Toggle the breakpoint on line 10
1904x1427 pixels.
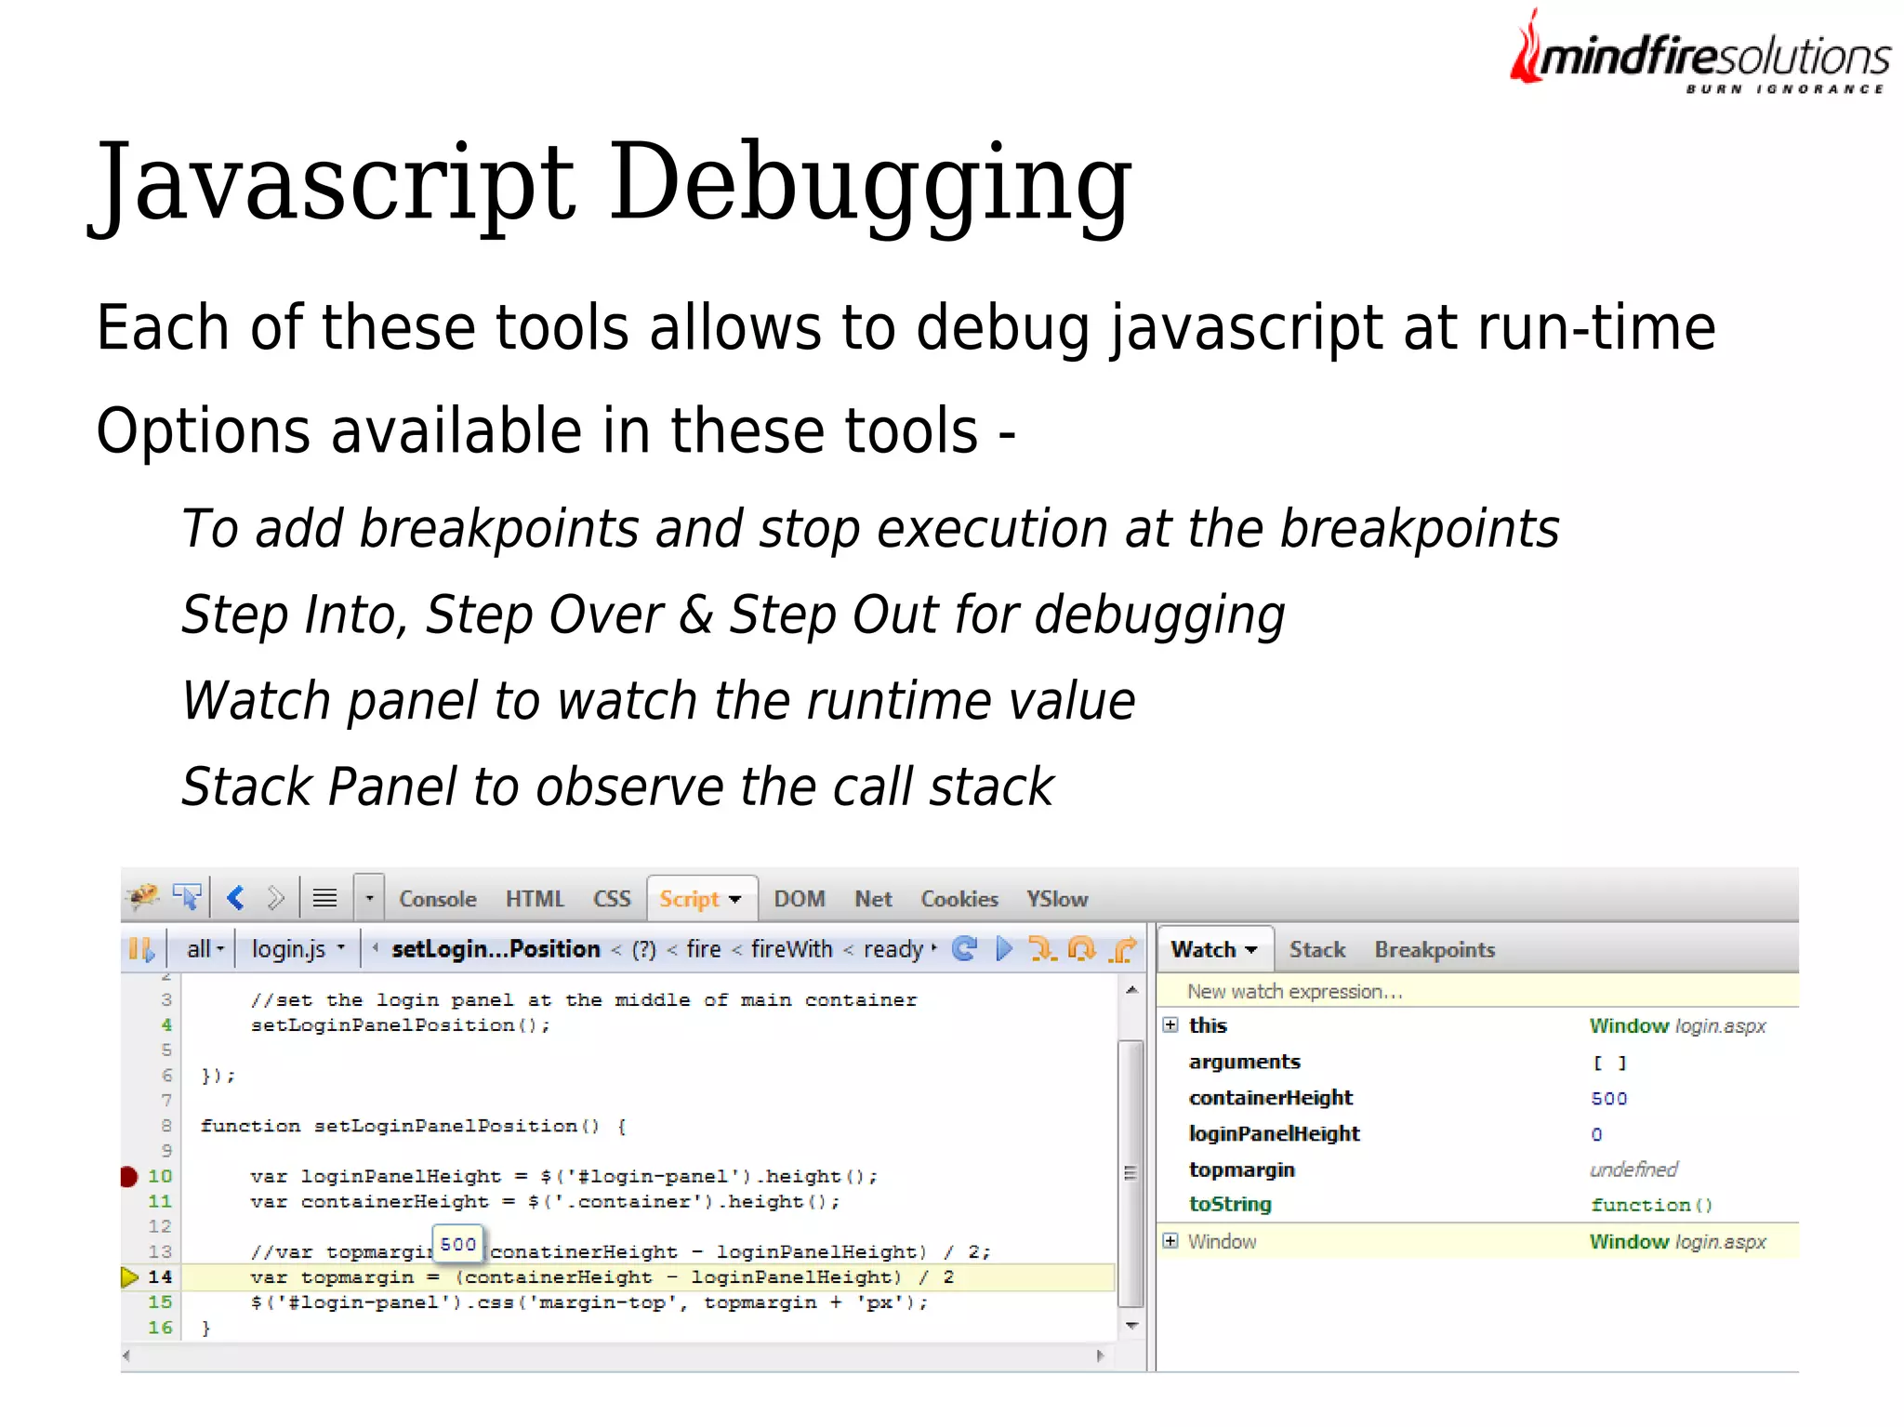(x=130, y=1176)
